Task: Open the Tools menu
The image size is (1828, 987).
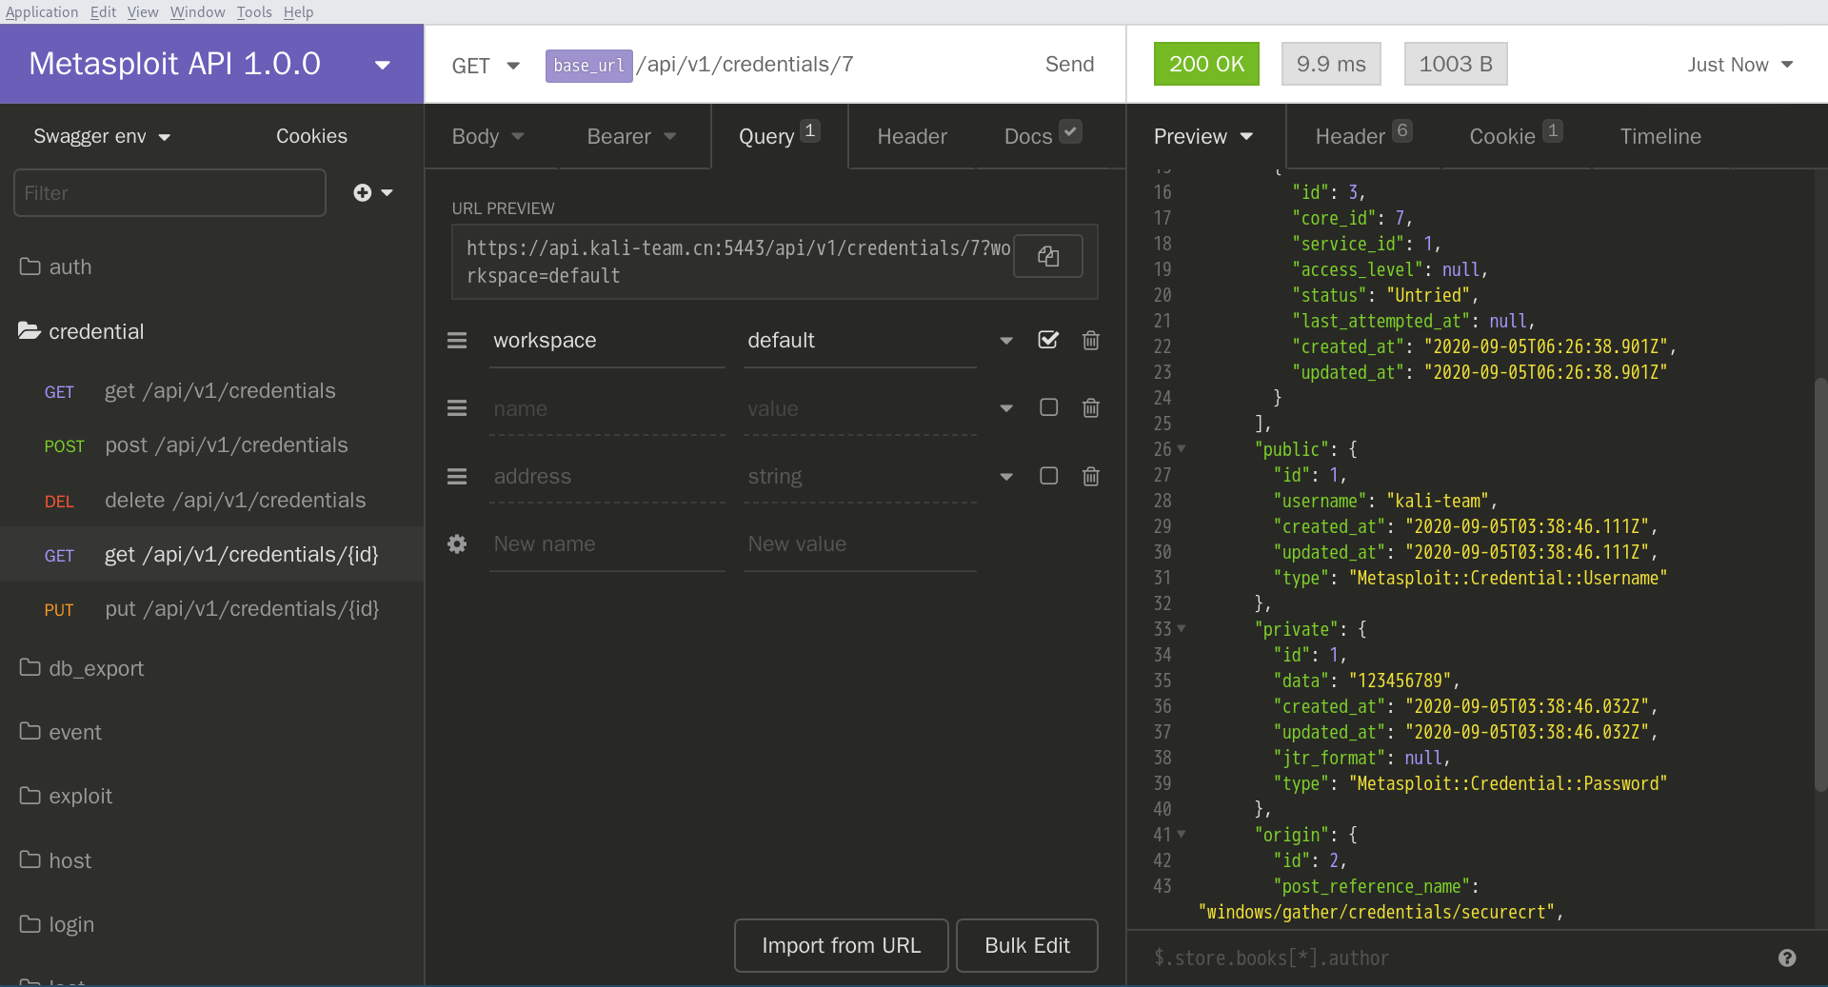Action: pos(254,11)
